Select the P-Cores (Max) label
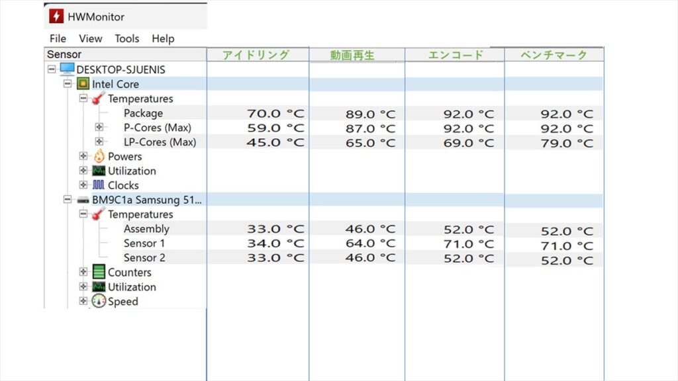This screenshot has width=678, height=381. (158, 128)
